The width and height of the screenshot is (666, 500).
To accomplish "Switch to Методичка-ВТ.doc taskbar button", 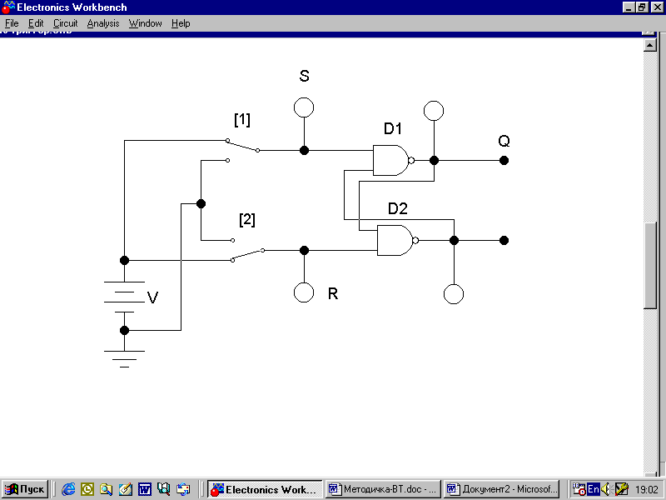I will (383, 489).
